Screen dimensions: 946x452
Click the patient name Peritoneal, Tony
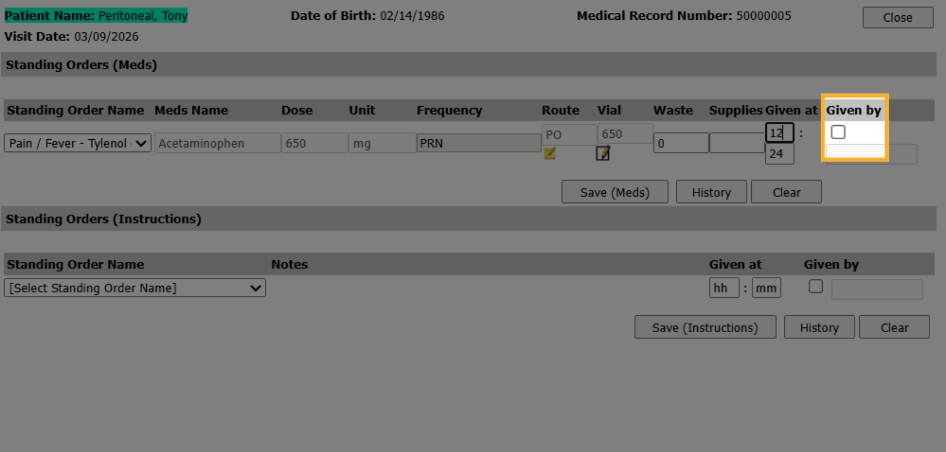tap(143, 15)
